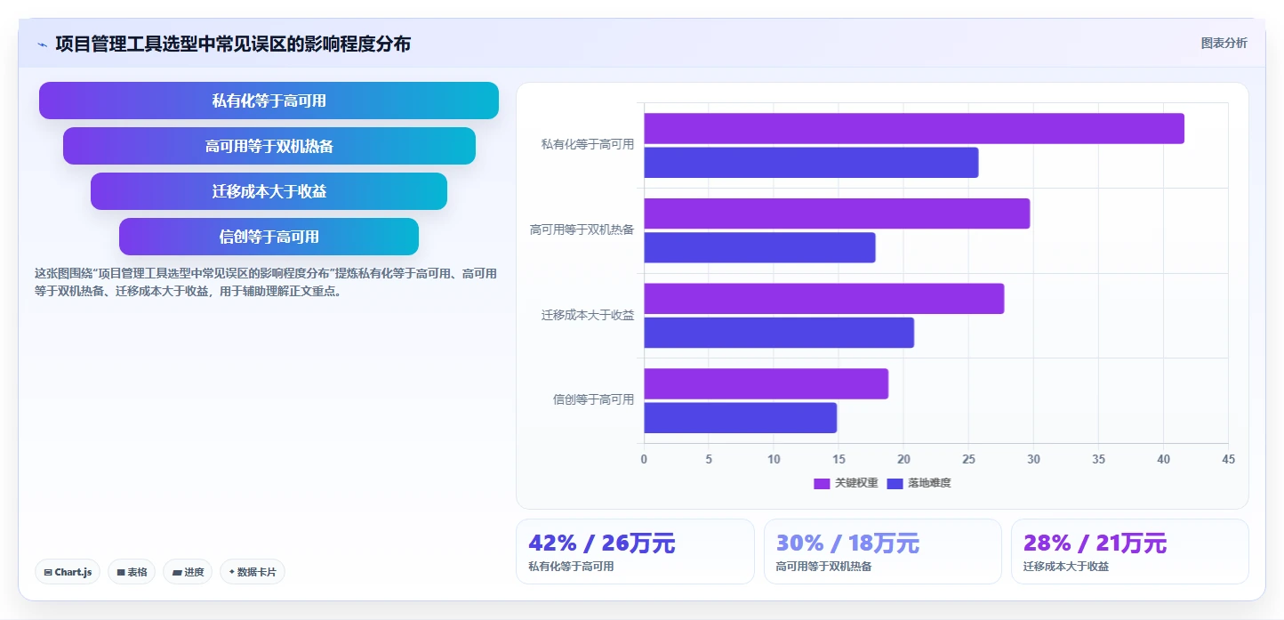Click the chart title 项目管理工具选型中常见误区的影响程度分布
The width and height of the screenshot is (1284, 620).
click(233, 44)
